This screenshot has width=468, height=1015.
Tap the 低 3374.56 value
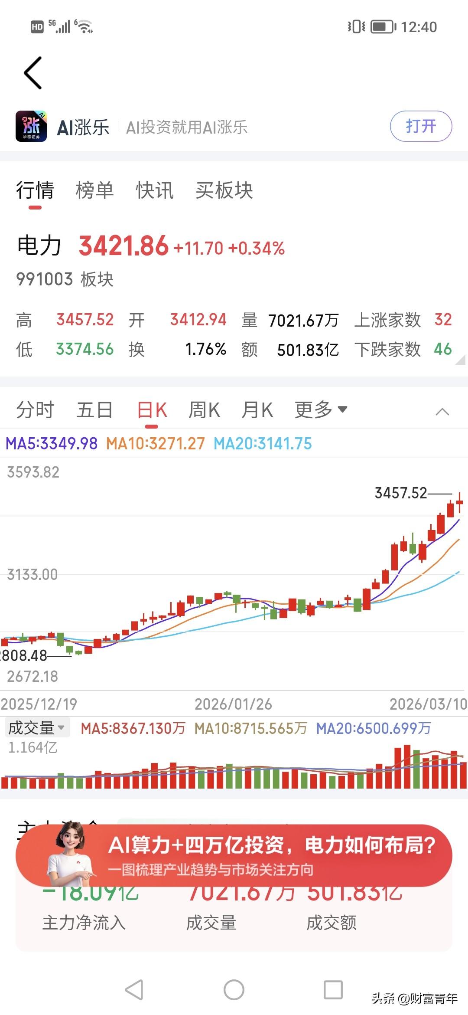click(x=85, y=349)
